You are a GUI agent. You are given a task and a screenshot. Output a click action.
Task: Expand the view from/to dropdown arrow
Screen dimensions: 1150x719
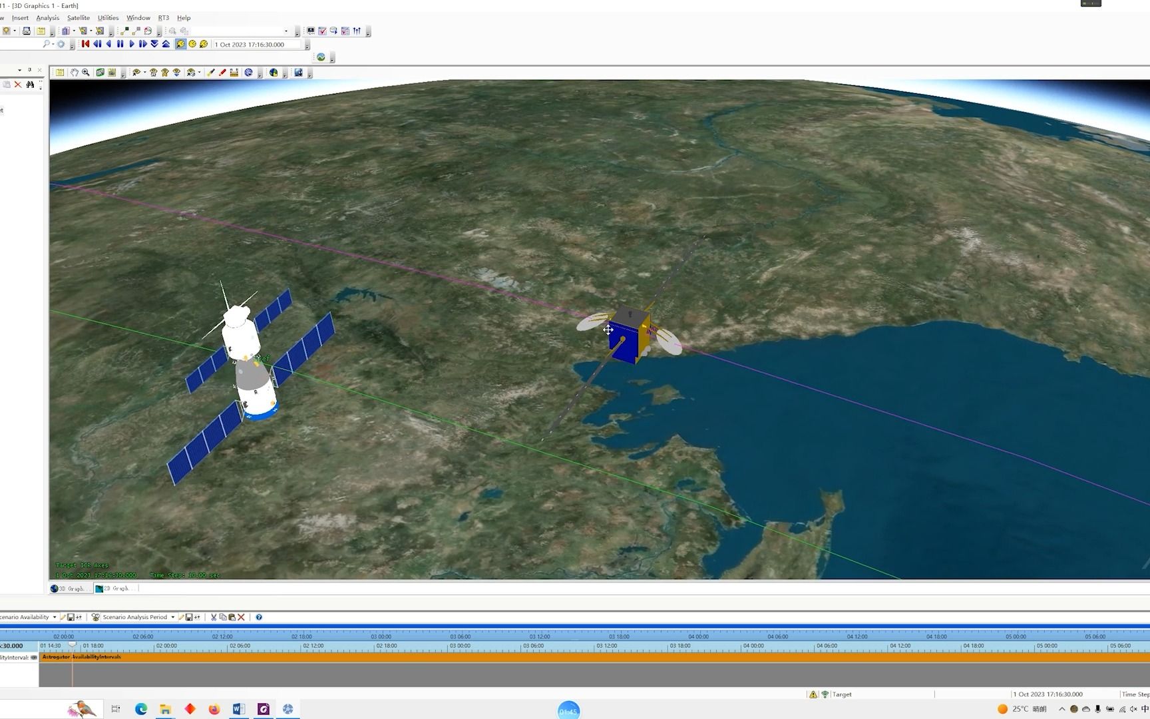[x=145, y=73]
